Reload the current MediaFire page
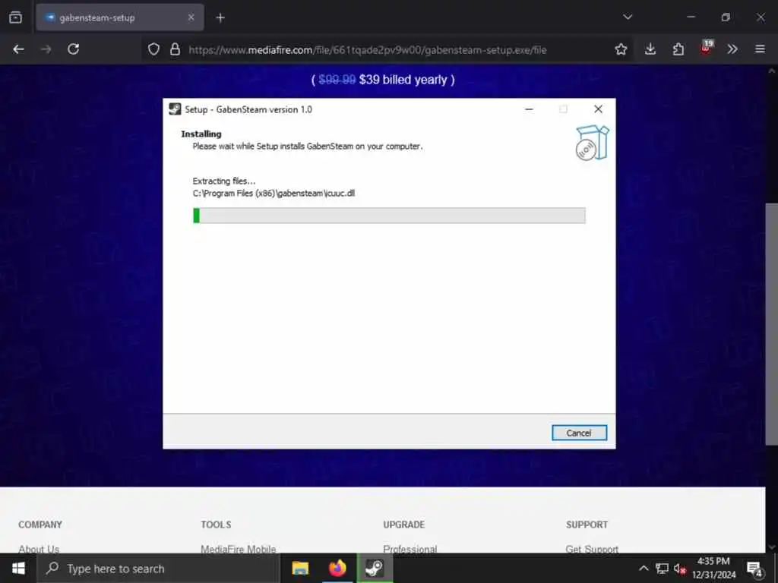Image resolution: width=778 pixels, height=583 pixels. pos(74,49)
